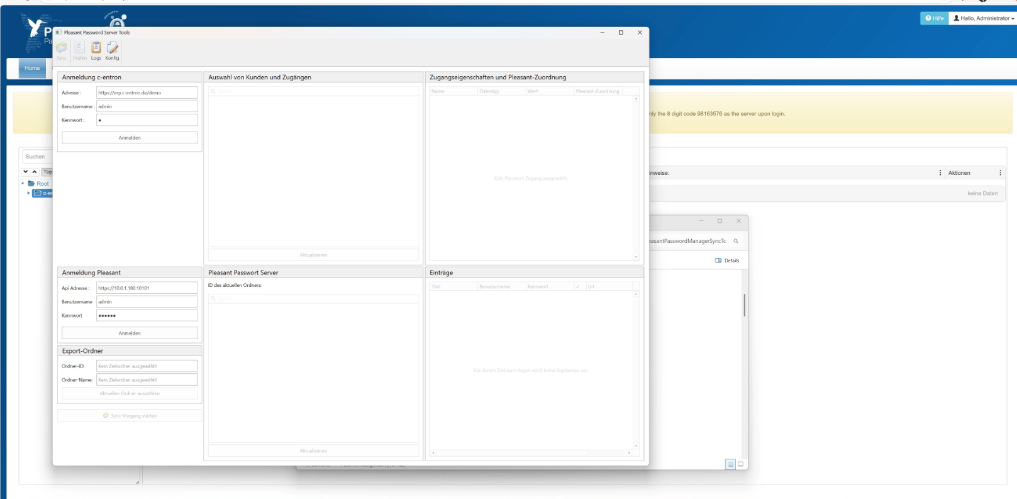
Task: Click the Pleasant Api Adresse field
Action: pyautogui.click(x=147, y=288)
